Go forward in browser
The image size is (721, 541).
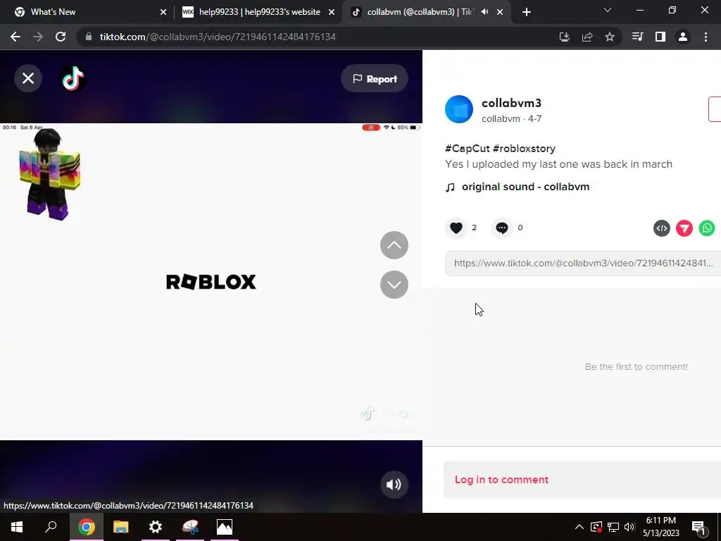(38, 37)
